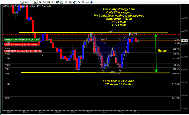Click the 'Enter bellow 23.6% fibo' annotation

pos(119,81)
